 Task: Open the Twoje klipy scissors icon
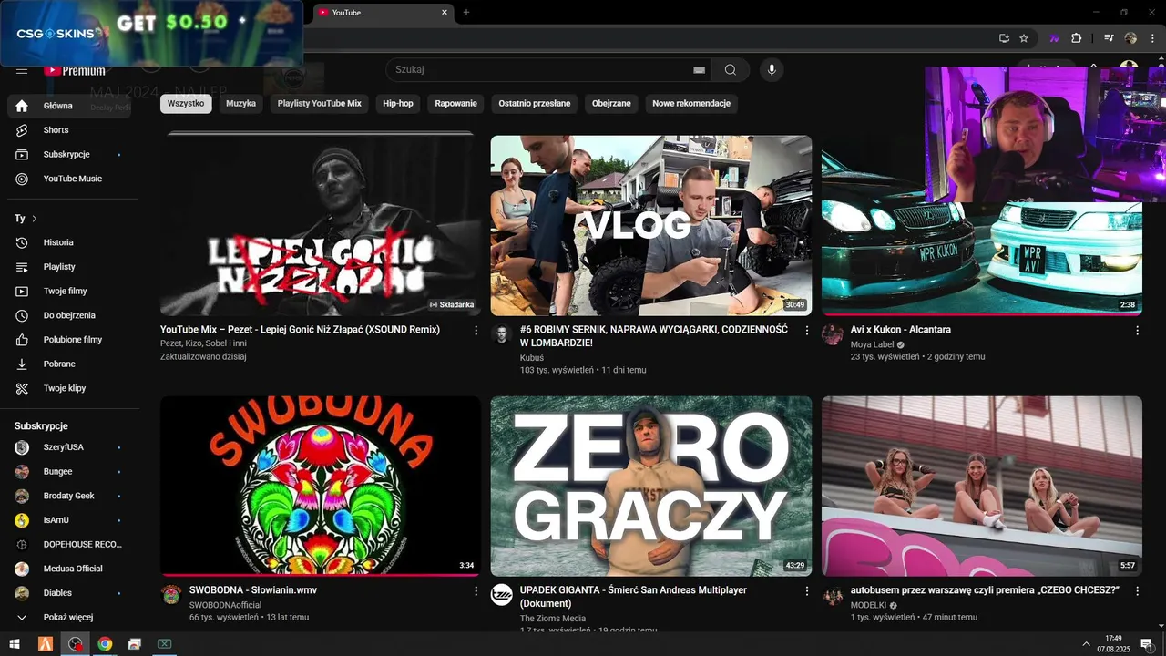tap(22, 388)
